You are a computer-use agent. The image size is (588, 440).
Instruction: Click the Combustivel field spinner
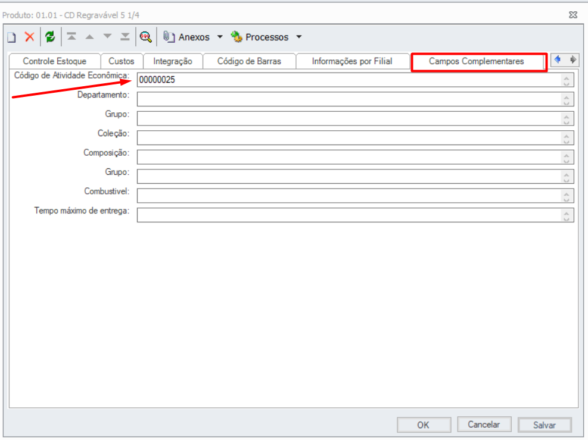(x=566, y=196)
